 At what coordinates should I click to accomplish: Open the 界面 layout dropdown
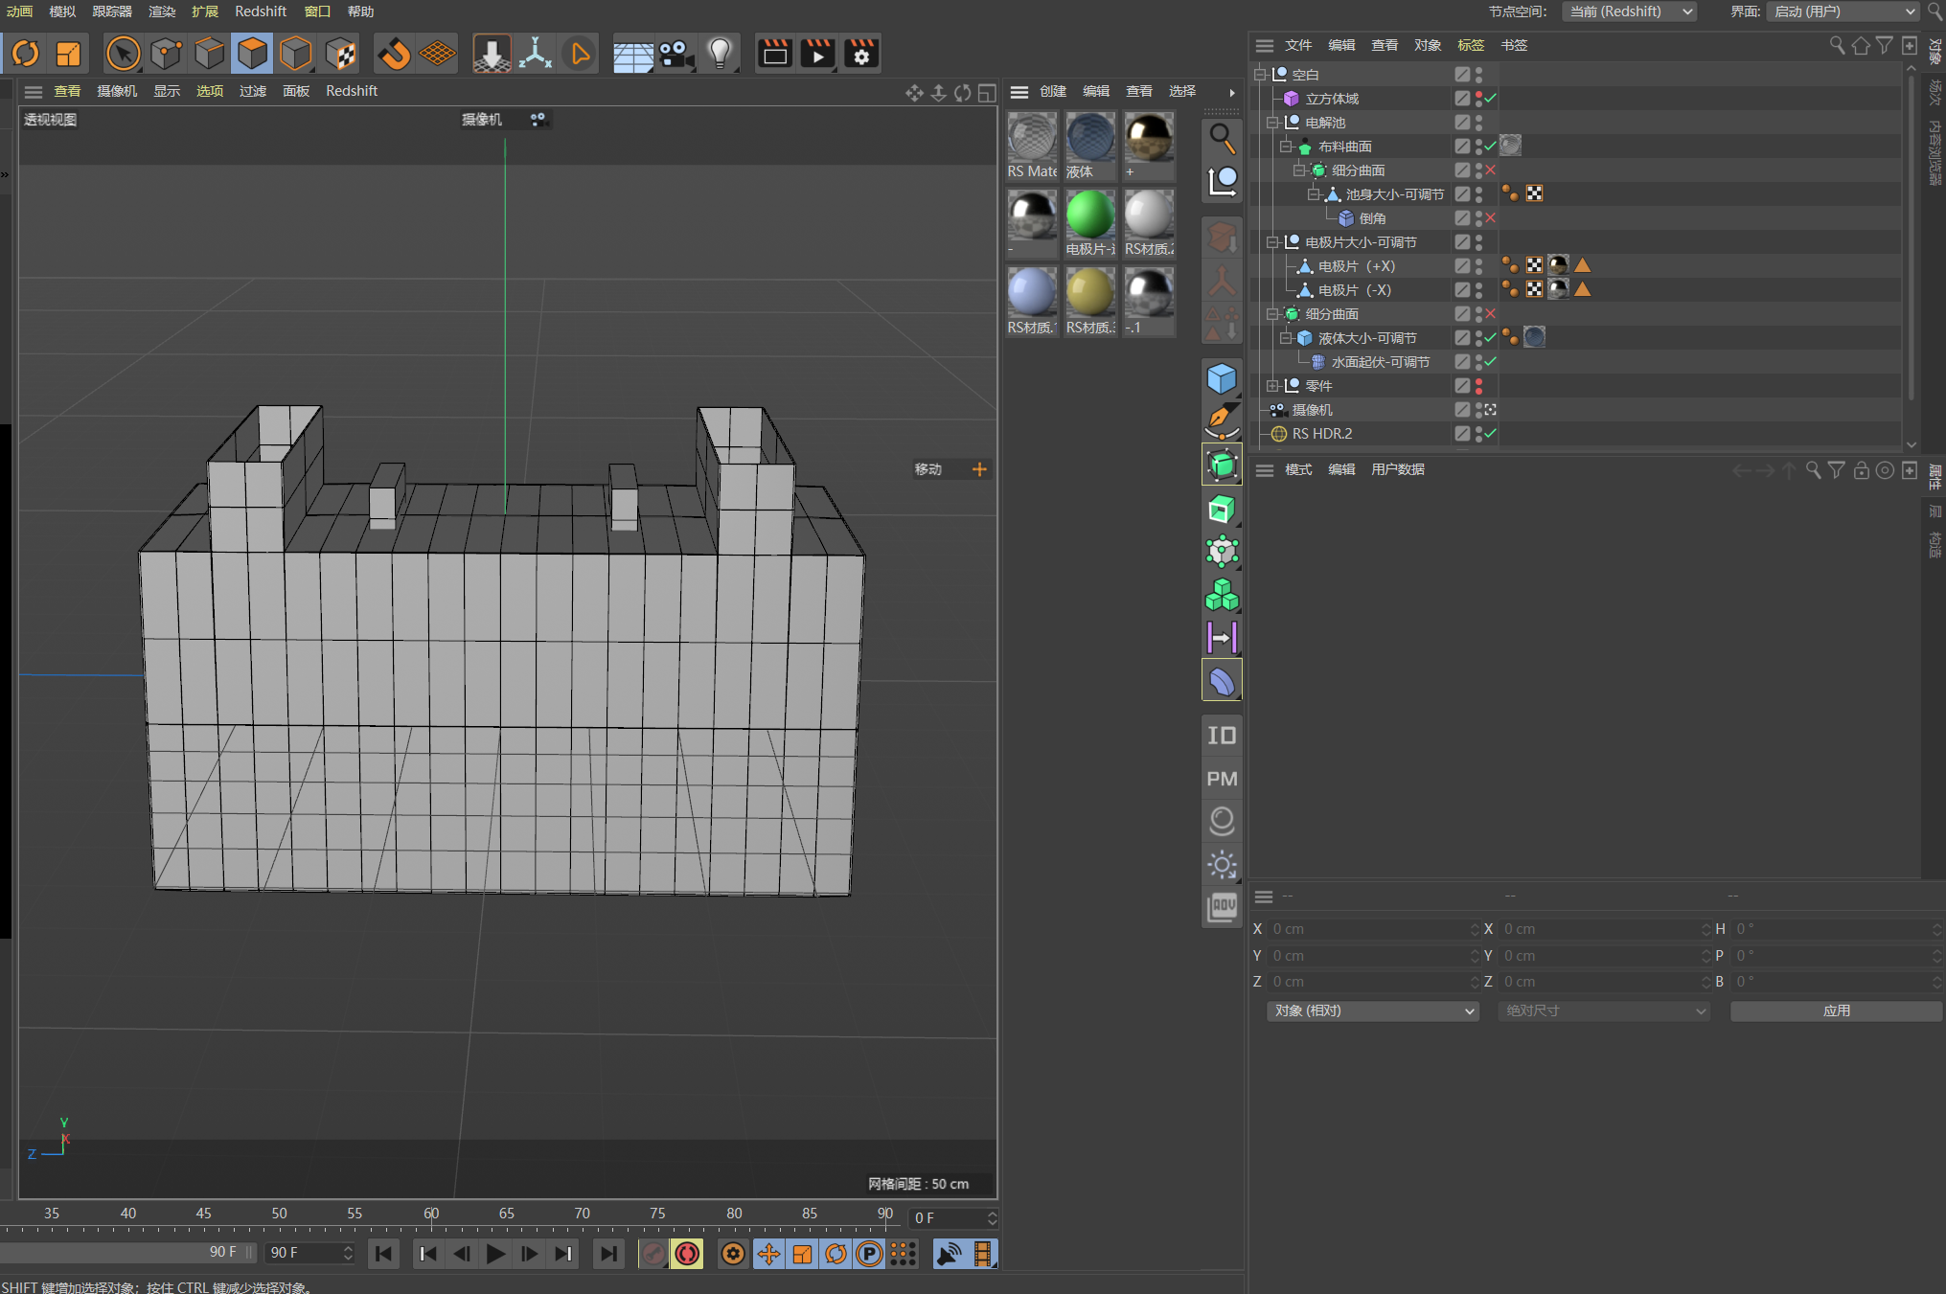(x=1842, y=11)
